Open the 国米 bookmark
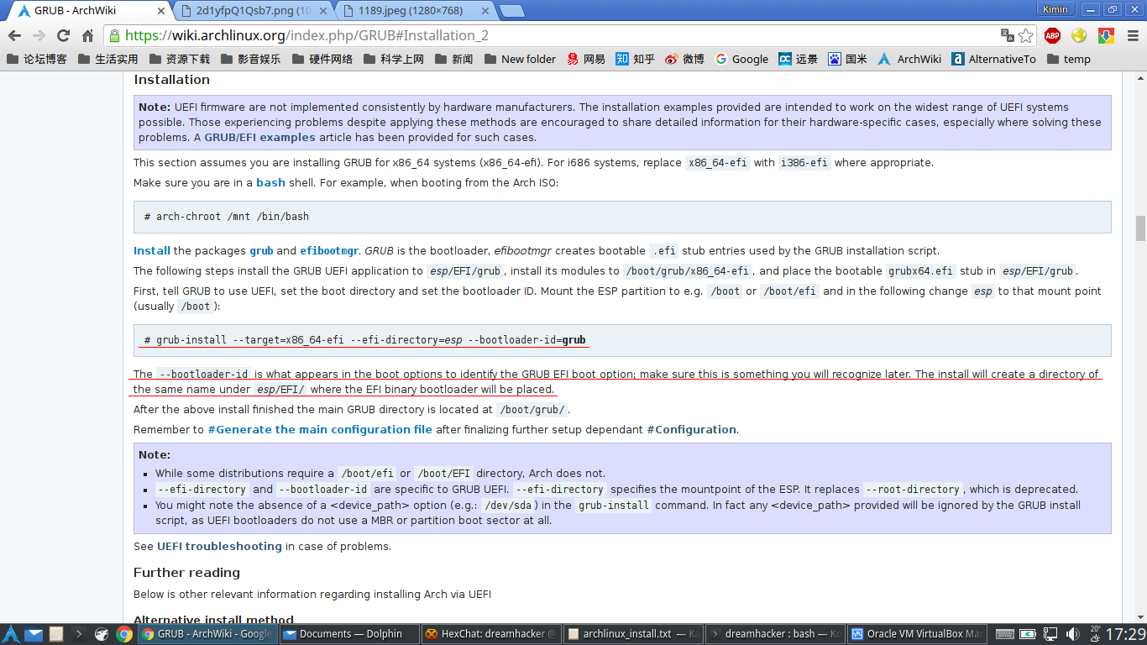 pyautogui.click(x=848, y=59)
